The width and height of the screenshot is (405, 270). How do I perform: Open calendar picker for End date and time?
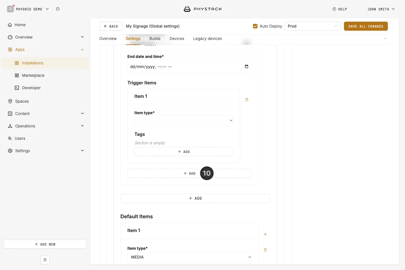point(246,67)
